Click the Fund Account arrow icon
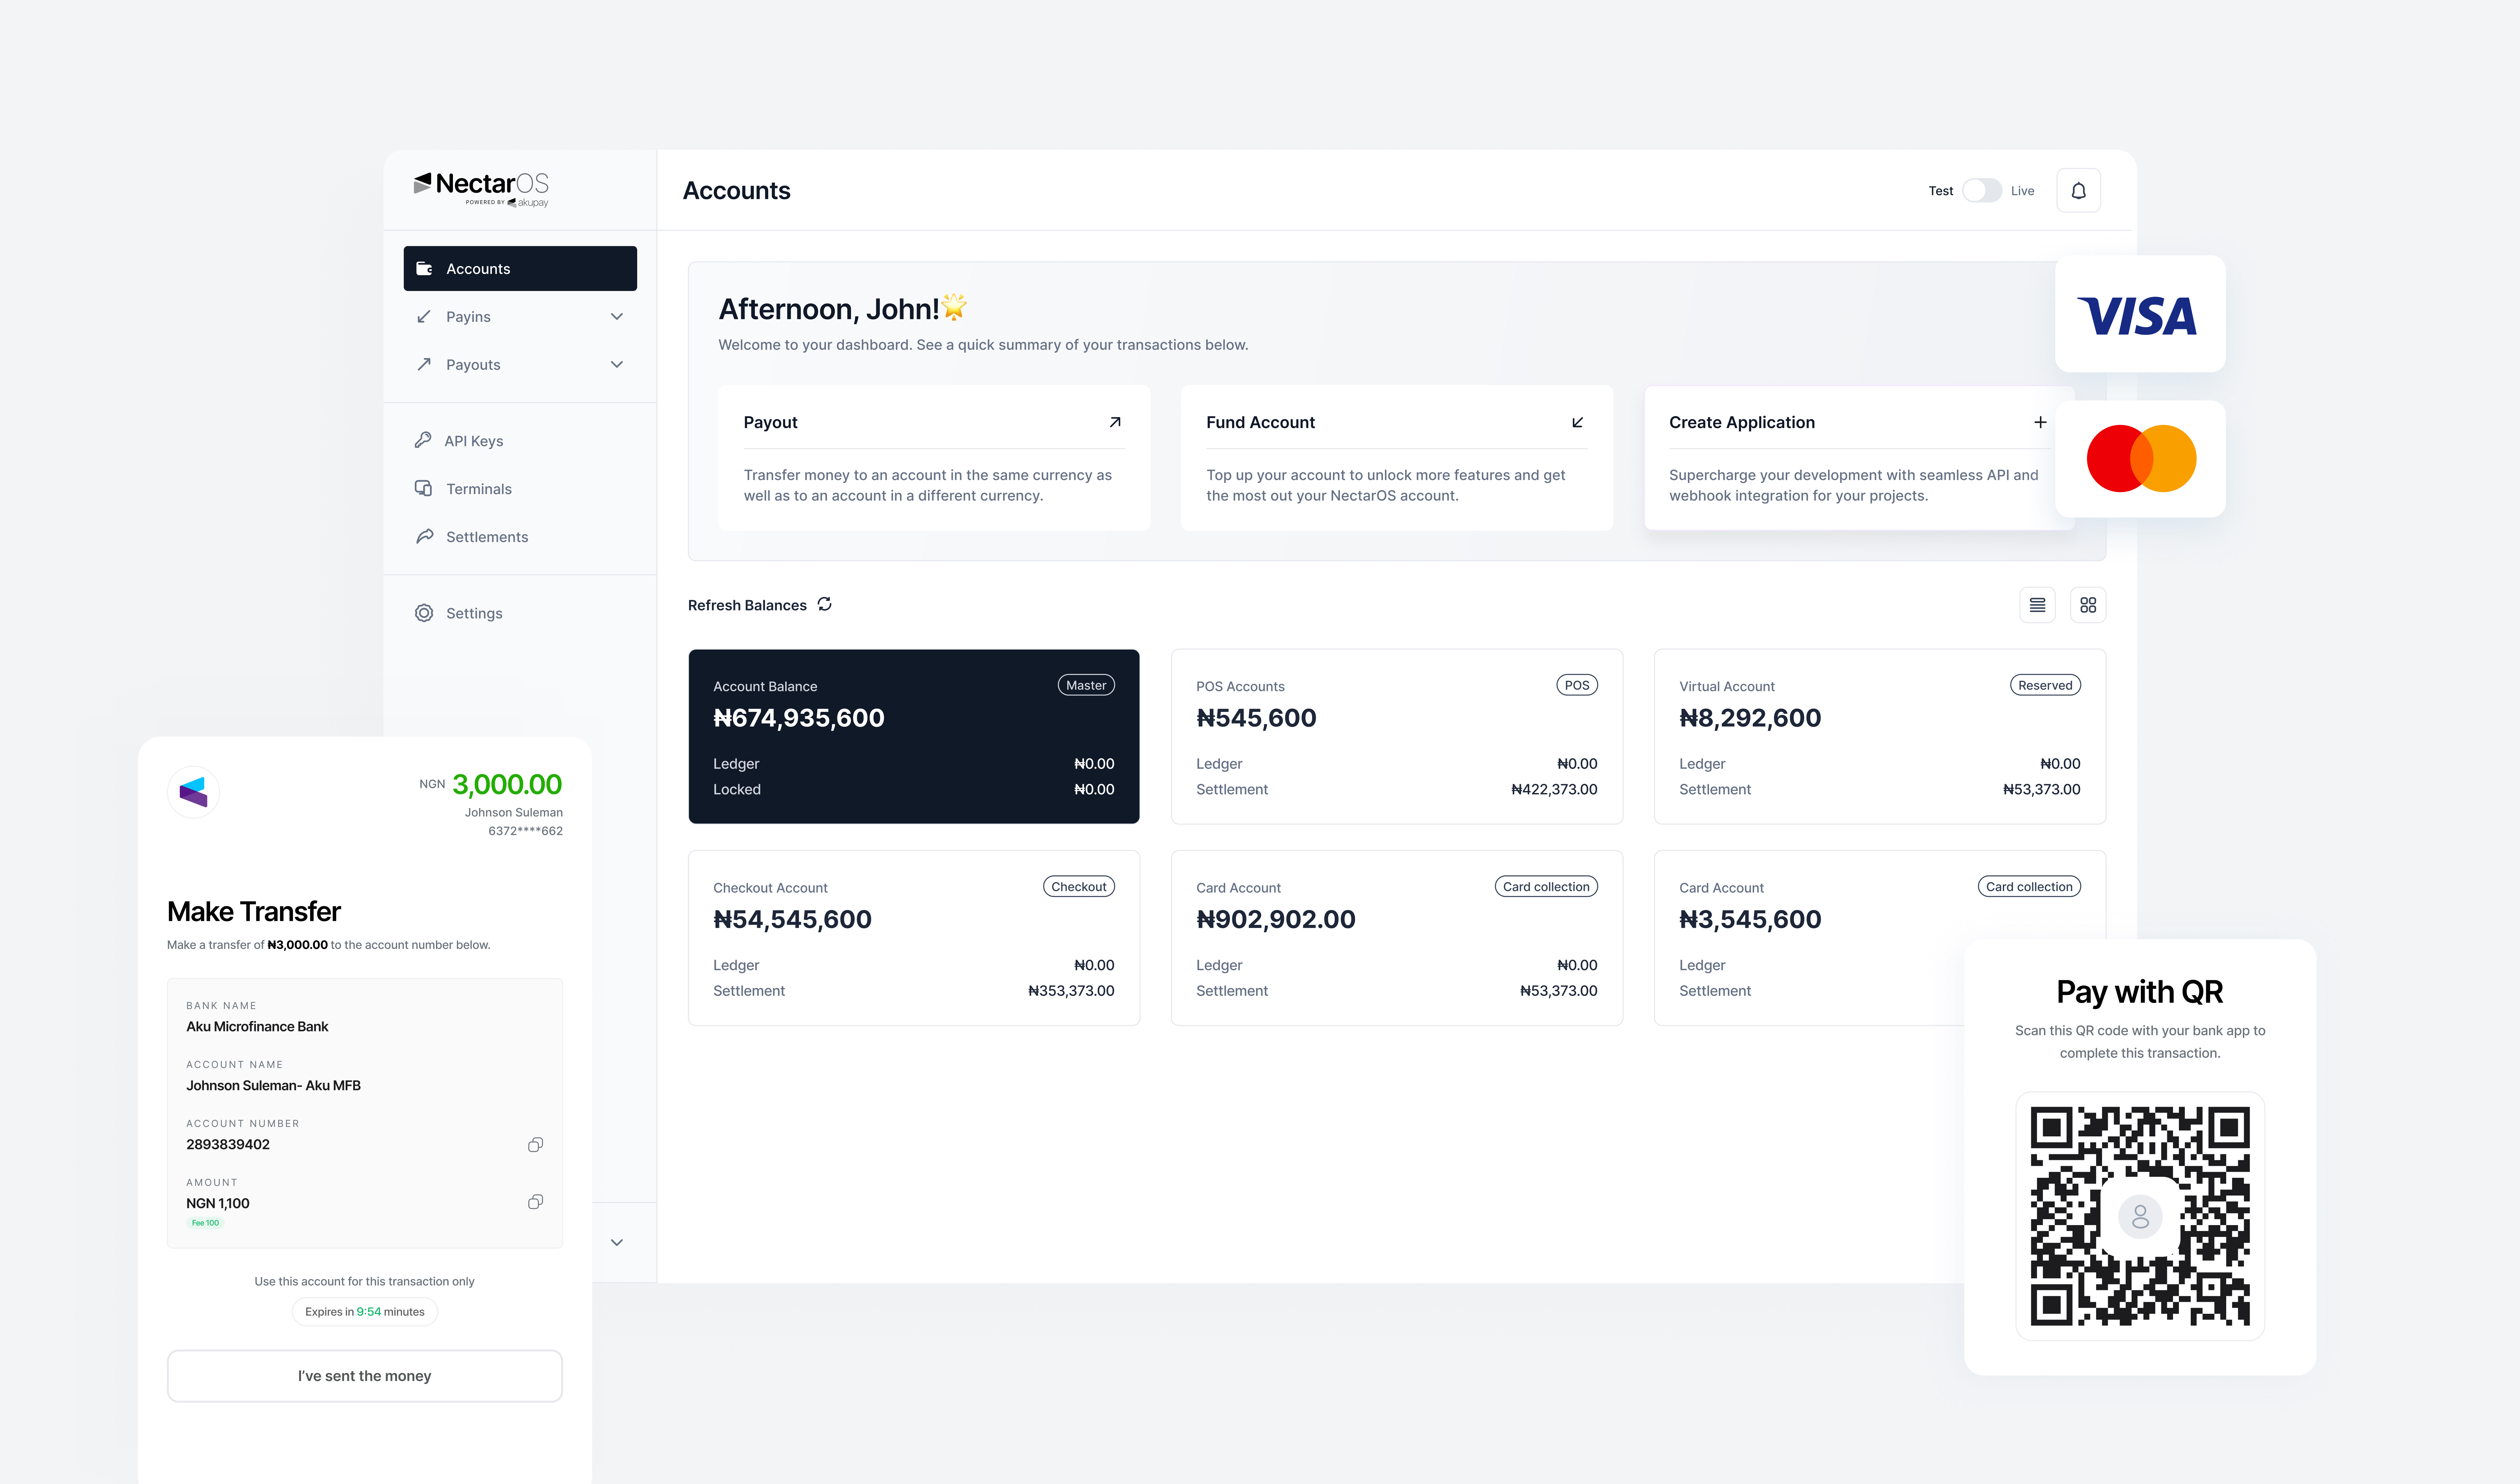Viewport: 2520px width, 1484px height. 1578,422
